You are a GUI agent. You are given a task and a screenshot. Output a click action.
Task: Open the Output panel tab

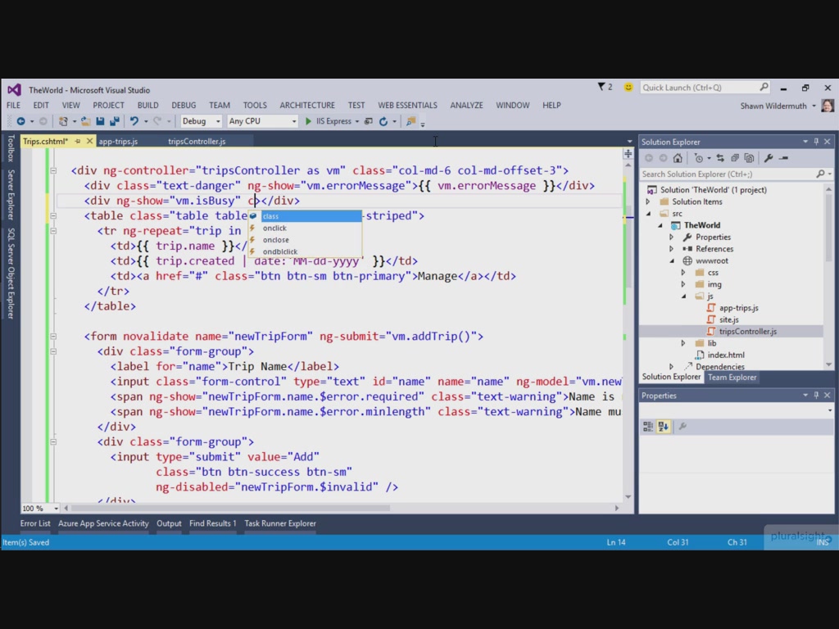pos(169,523)
